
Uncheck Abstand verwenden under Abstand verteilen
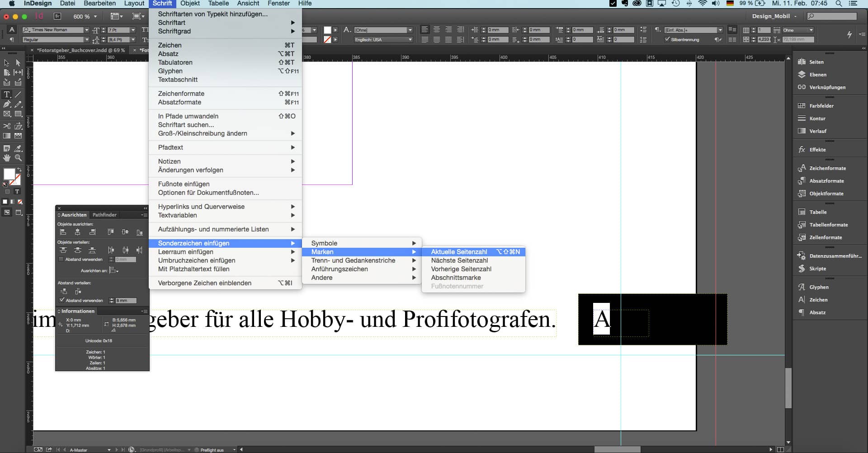(x=61, y=300)
